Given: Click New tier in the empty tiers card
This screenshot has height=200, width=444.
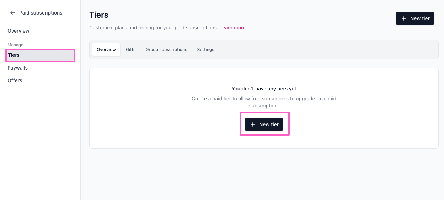Looking at the screenshot, I should 264,124.
